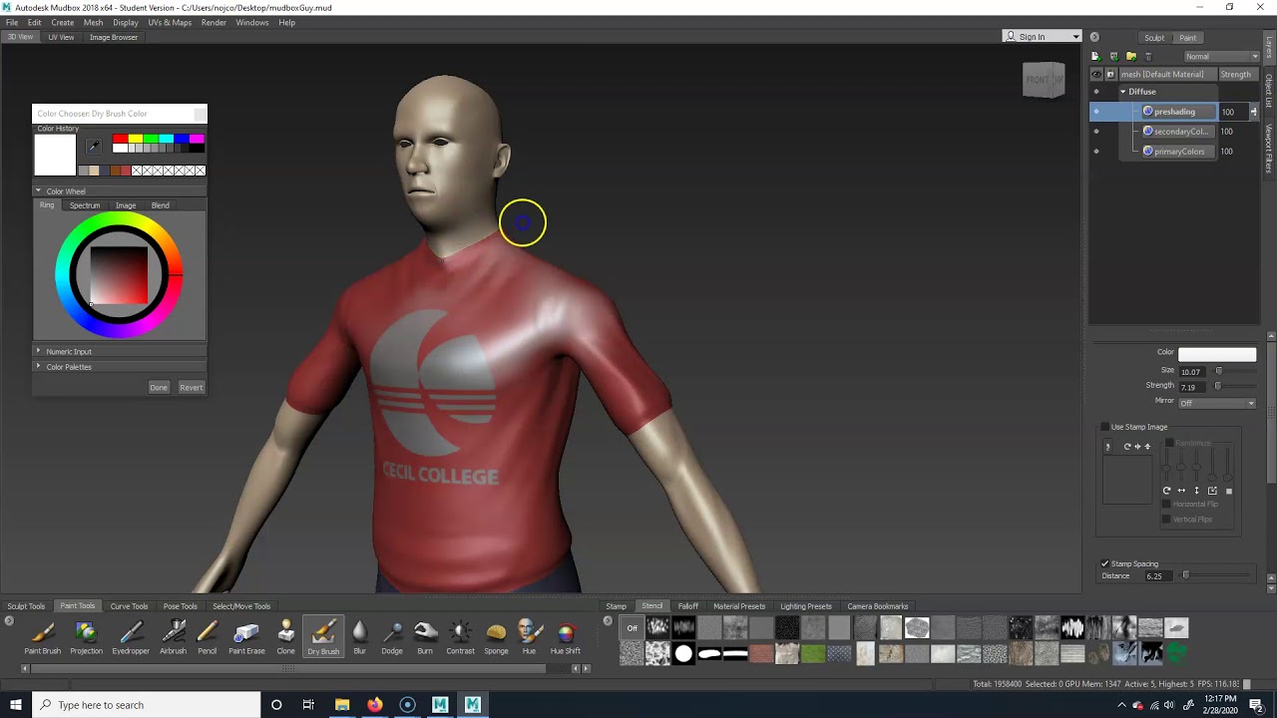Image resolution: width=1277 pixels, height=718 pixels.
Task: Uncheck the Stamp Spacing checkbox
Action: 1104,563
